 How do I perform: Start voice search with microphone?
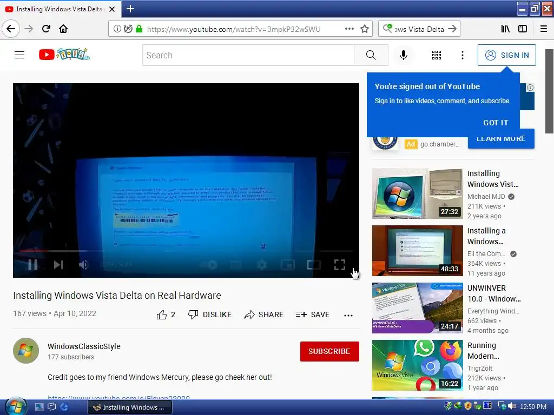pyautogui.click(x=403, y=55)
